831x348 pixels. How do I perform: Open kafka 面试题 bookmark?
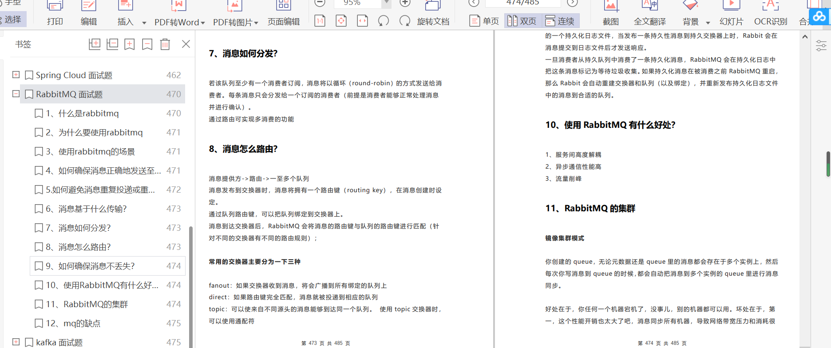[x=59, y=342]
